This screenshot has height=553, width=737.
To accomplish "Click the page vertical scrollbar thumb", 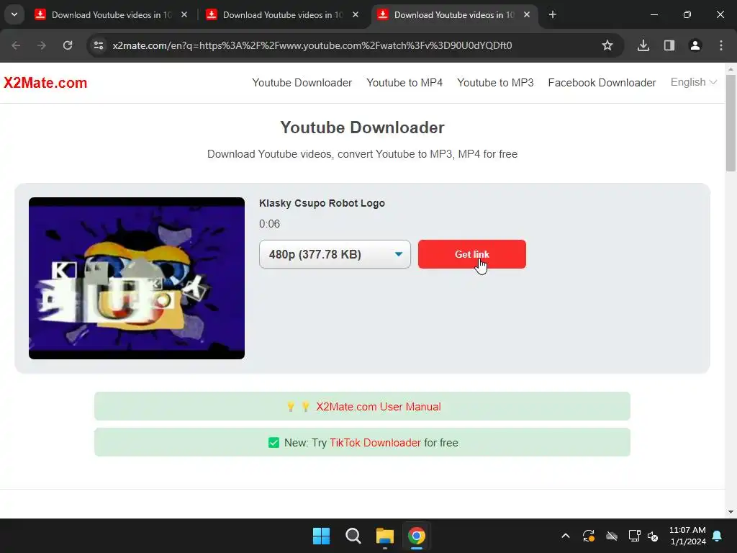I will pos(731,122).
